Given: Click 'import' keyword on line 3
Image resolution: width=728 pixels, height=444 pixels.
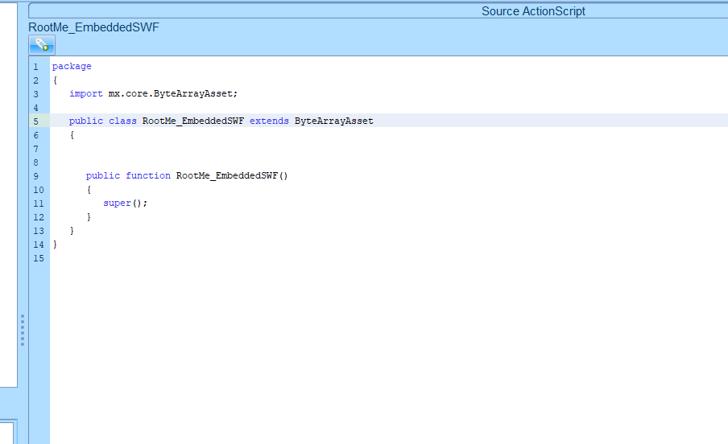Looking at the screenshot, I should [x=86, y=94].
